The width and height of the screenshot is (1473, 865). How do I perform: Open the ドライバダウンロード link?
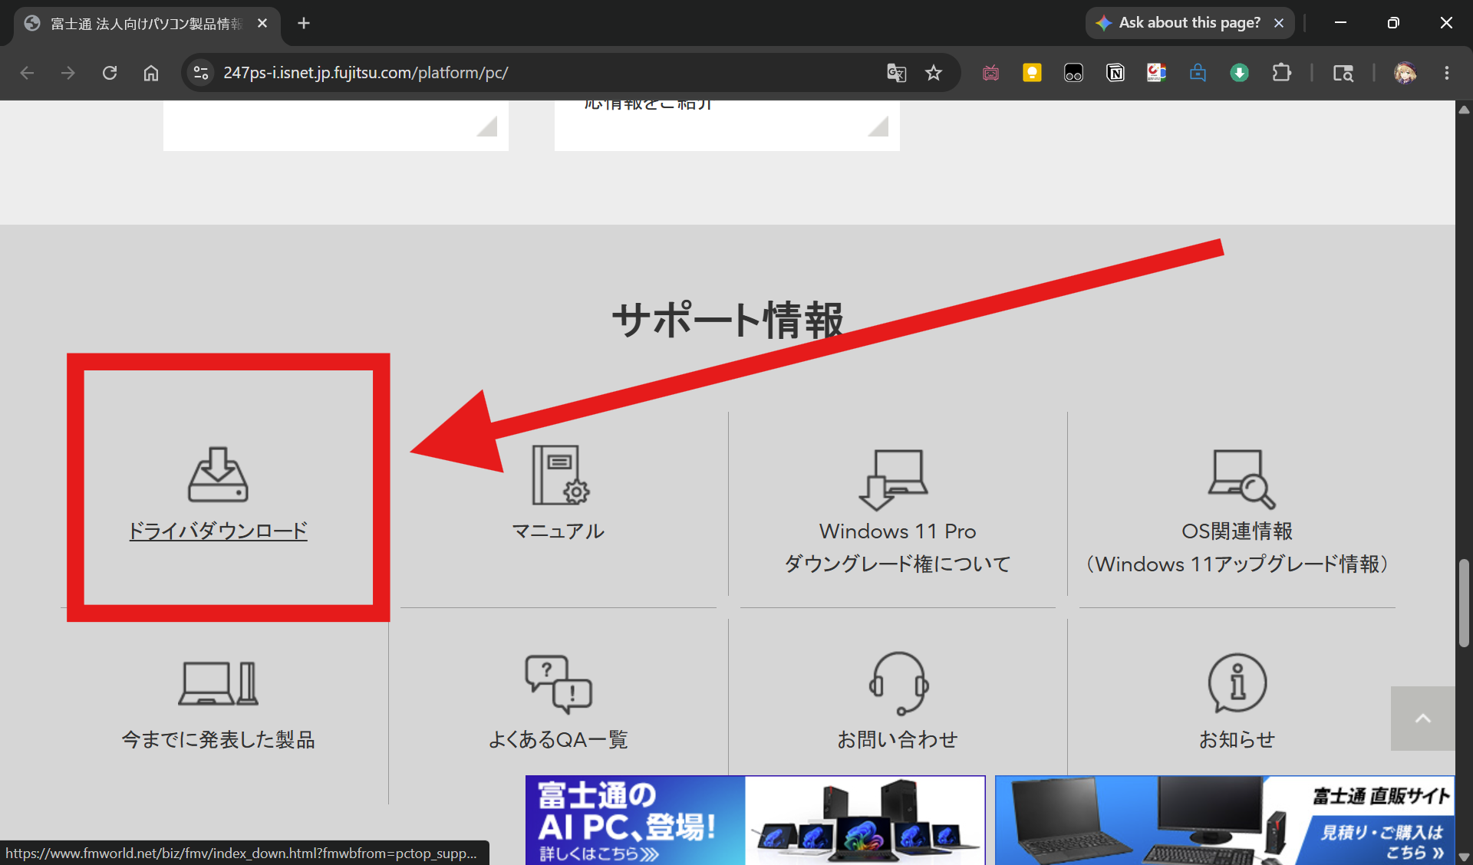(x=218, y=531)
